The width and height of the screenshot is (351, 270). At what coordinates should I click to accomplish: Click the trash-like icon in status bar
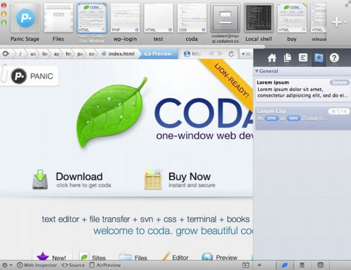point(303,265)
